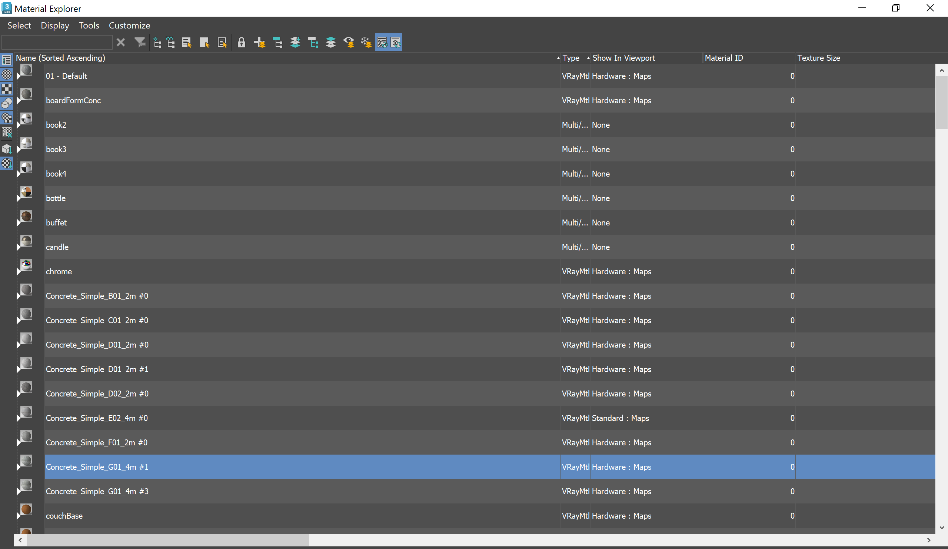Open the Customize menu
This screenshot has height=549, width=948.
pyautogui.click(x=129, y=26)
